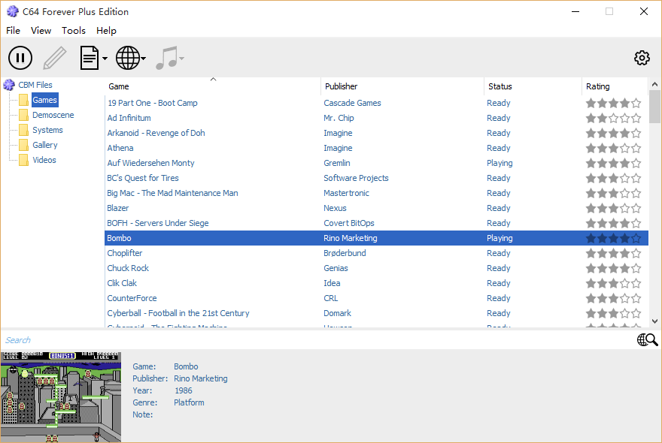Click the Athena row star rating
Viewport: 662px width, 443px height.
pos(613,149)
